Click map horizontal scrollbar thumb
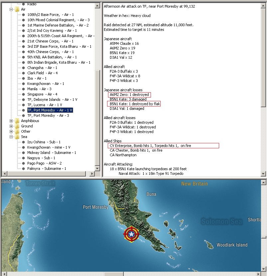Image resolution: width=267 pixels, height=276 pixels. [x=114, y=274]
